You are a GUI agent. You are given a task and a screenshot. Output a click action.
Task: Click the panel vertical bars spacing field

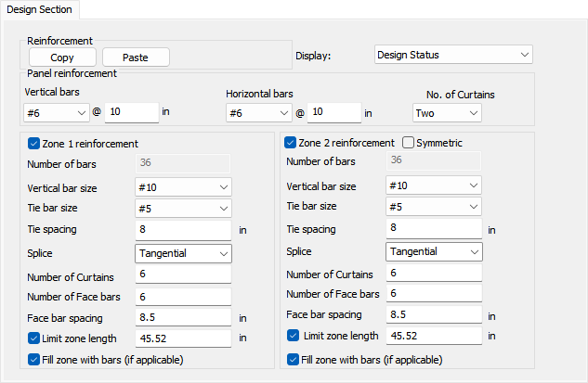[131, 112]
